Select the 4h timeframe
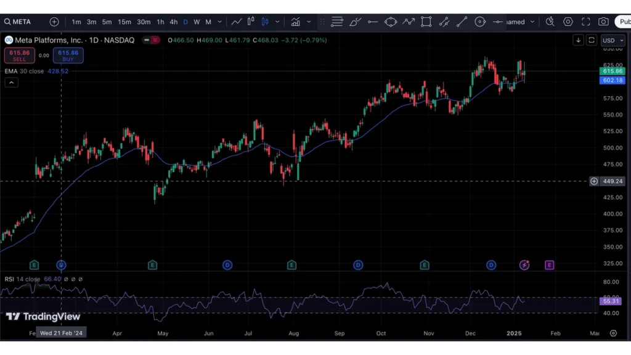Screen dimensions: 631x355 click(x=173, y=22)
